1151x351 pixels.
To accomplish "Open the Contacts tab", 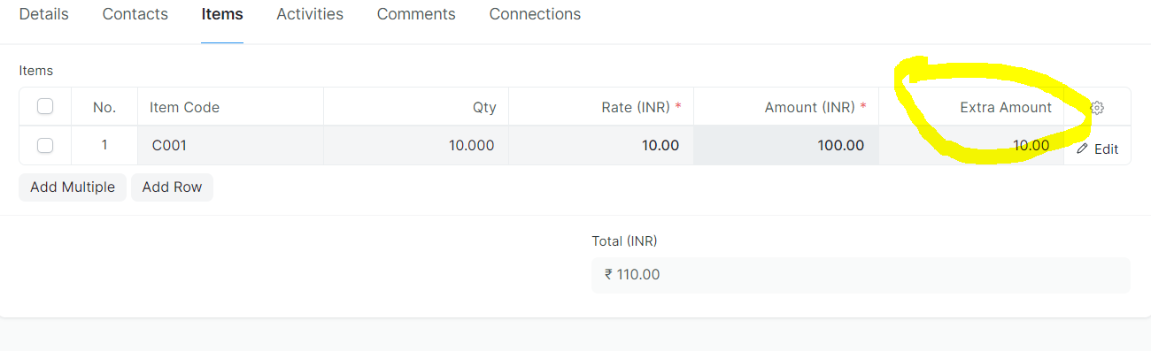I will 135,14.
